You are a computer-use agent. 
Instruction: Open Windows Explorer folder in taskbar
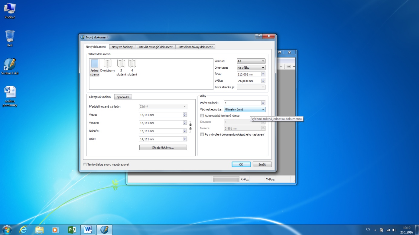(x=39, y=230)
